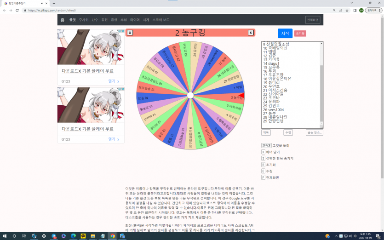384x240 pixels.
Task: Click the site lock icon in the address bar
Action: (x=25, y=10)
